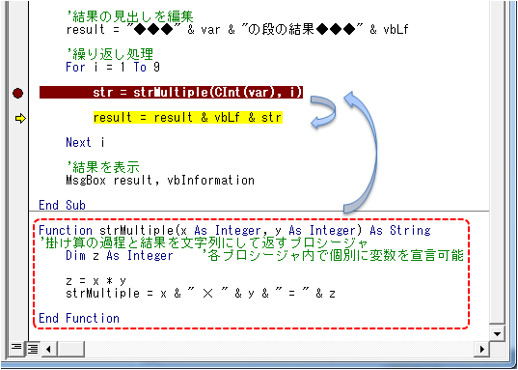Click the yellow highlighted result line
This screenshot has width=518, height=370.
tap(188, 118)
